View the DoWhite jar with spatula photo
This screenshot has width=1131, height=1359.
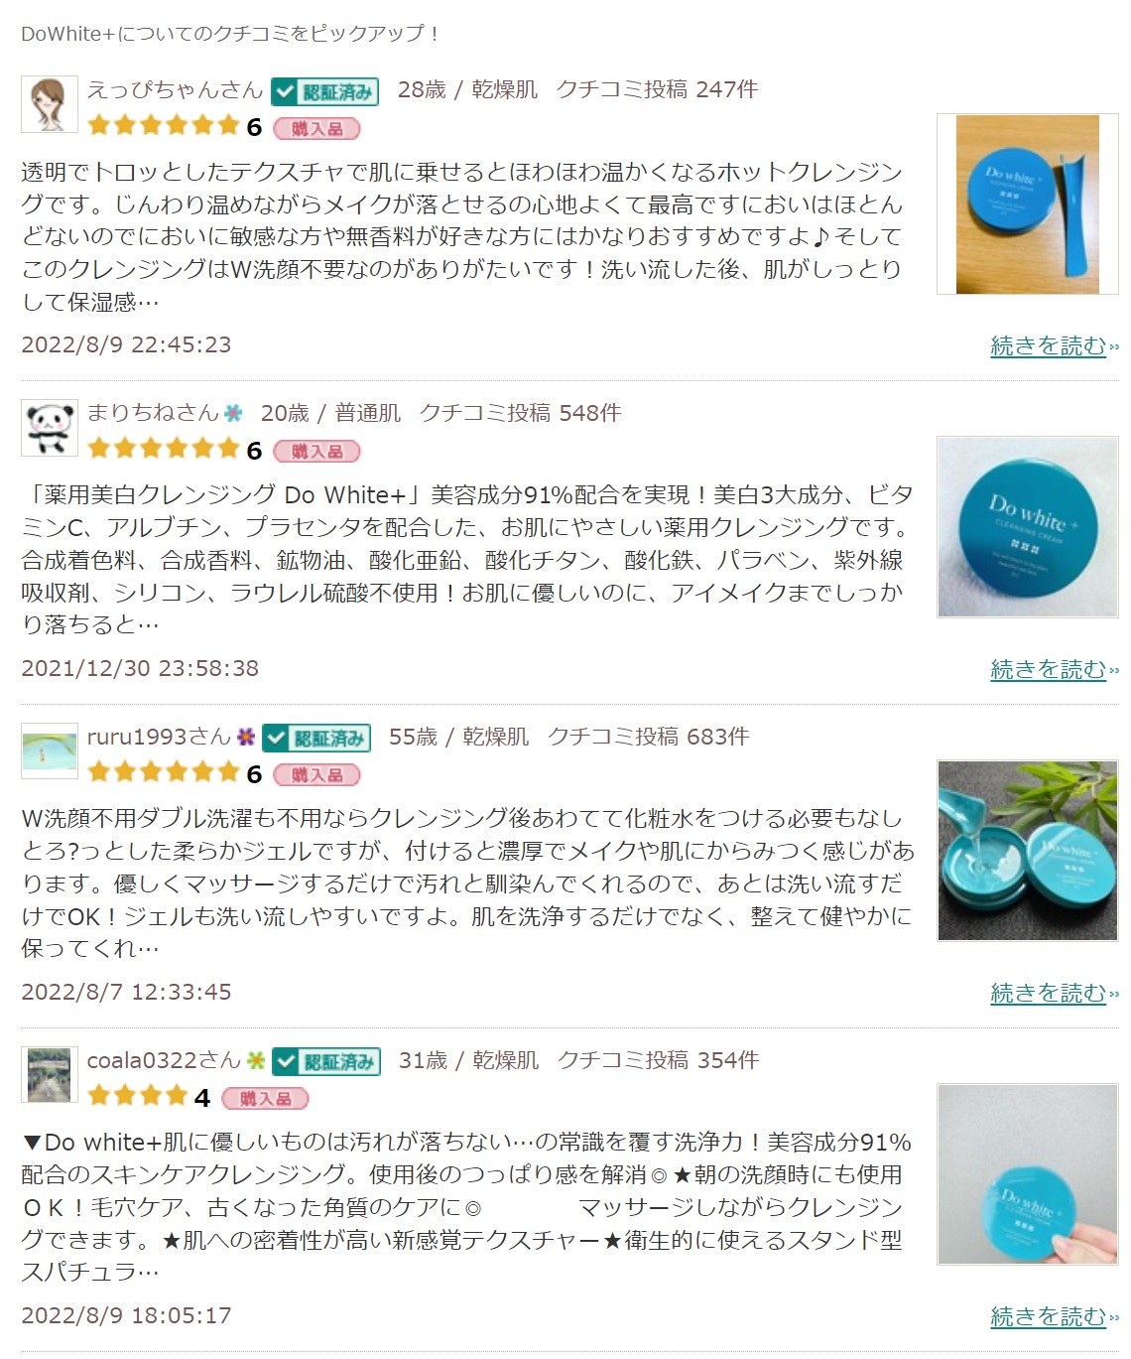[1027, 204]
